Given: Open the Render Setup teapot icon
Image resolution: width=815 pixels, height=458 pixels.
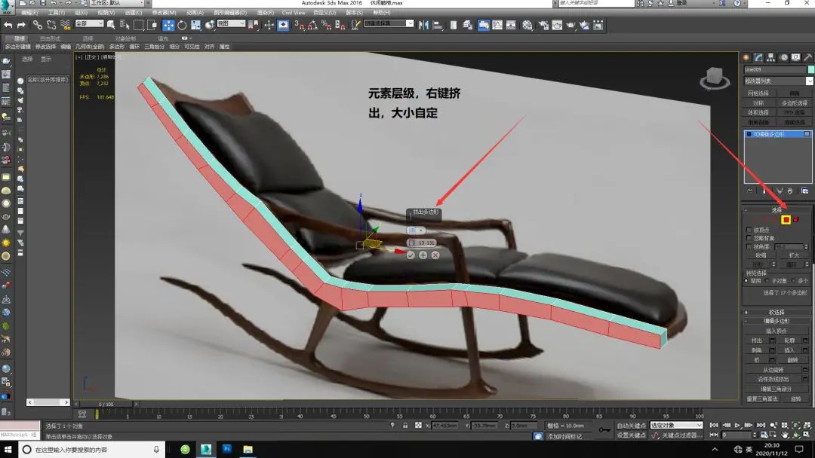Looking at the screenshot, I should (543, 24).
